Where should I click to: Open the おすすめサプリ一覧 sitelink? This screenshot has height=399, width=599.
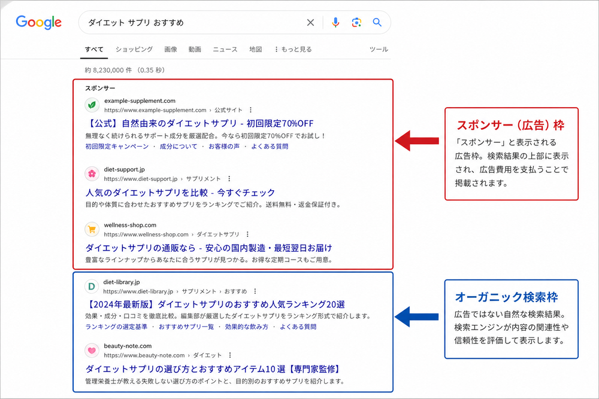[186, 327]
